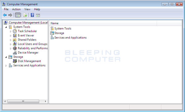Image resolution: width=185 pixels, height=112 pixels.
Task: Click the Device Manager icon in the tree
Action: (x=15, y=52)
